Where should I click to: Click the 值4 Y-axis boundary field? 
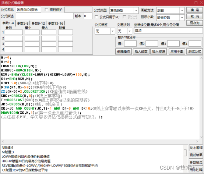click(195, 44)
